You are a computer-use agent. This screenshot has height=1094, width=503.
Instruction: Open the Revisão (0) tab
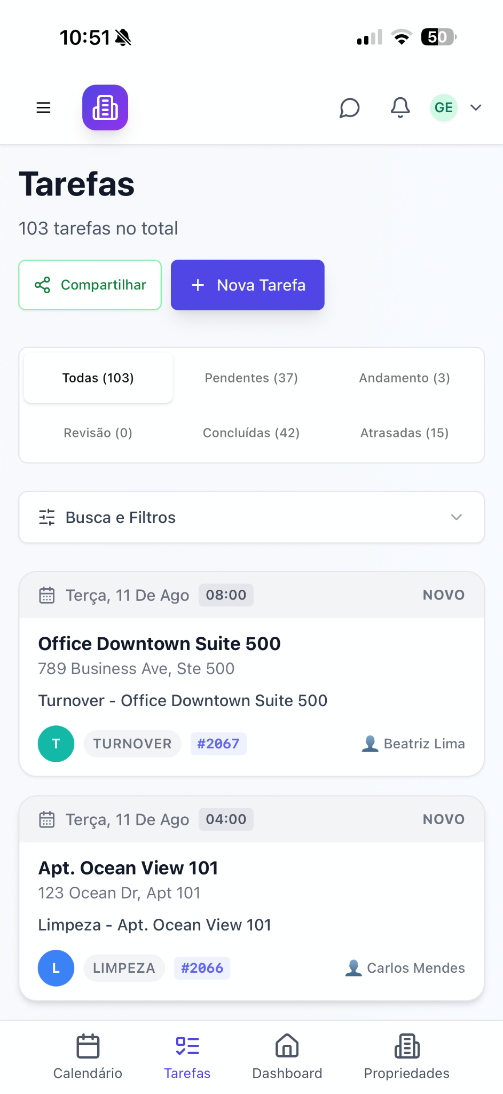pos(98,433)
